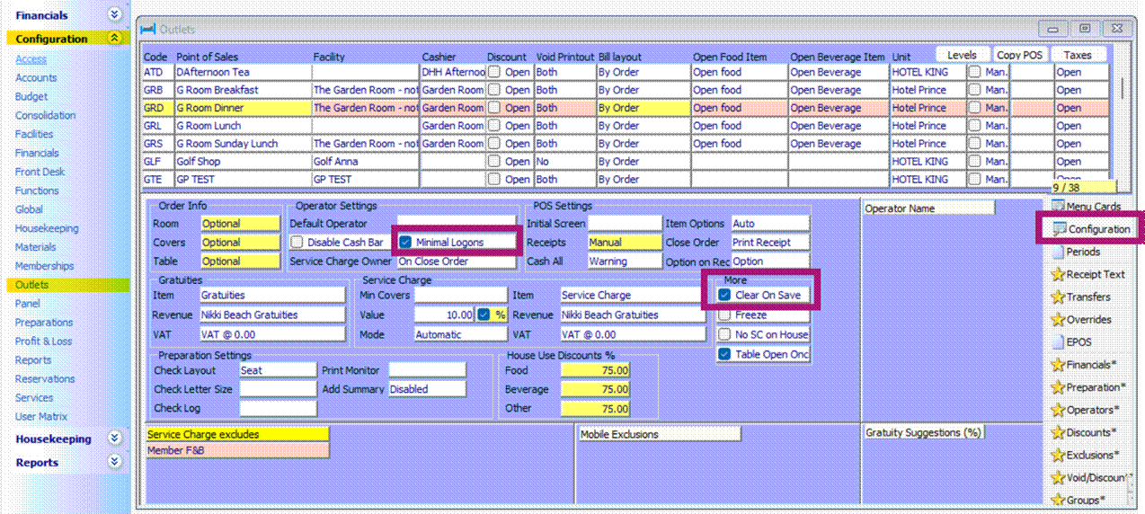Open Memberships in the sidebar
Viewport: 1145px width, 514px height.
tap(44, 266)
